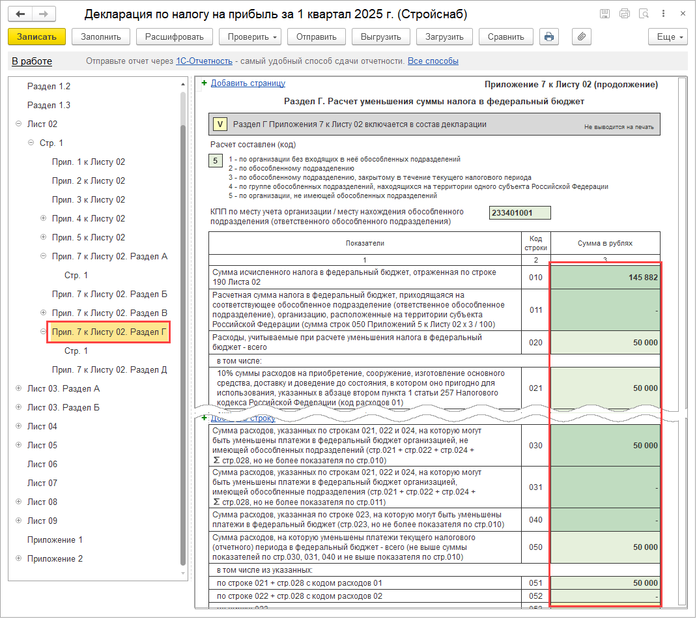Click the paperclip attachments button
This screenshot has height=619, width=697.
click(582, 37)
